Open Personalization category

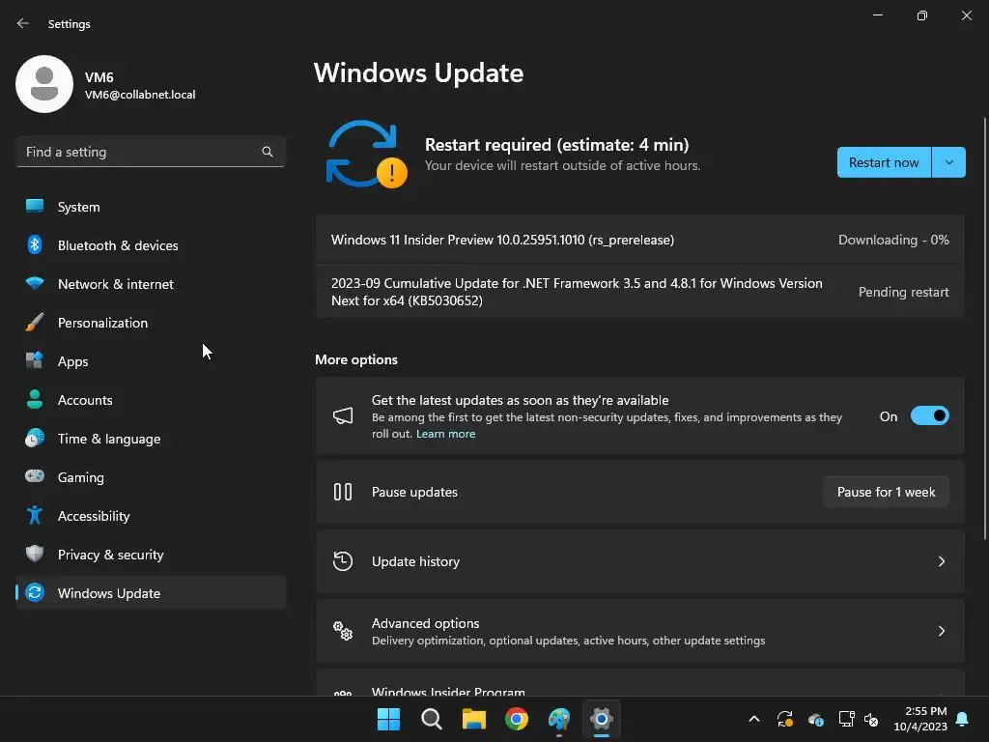click(150, 323)
